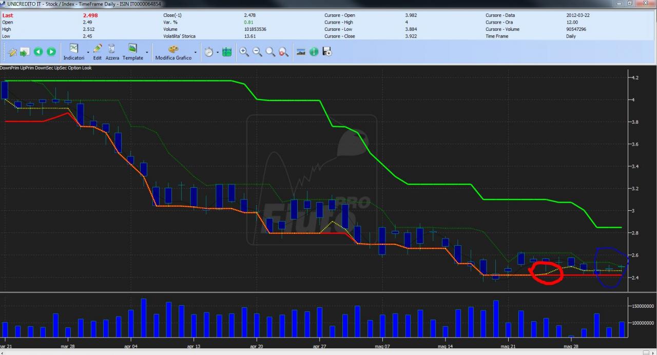This screenshot has width=657, height=355.
Task: Open the Indicatori tool
Action: (74, 52)
